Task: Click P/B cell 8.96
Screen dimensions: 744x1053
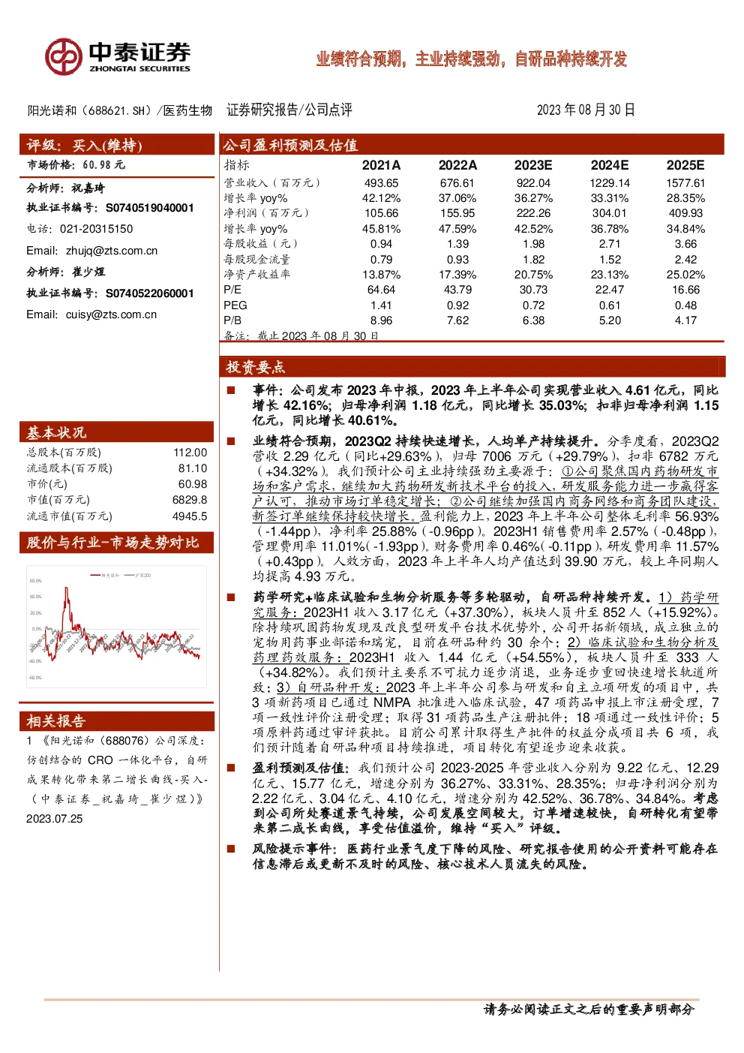Action: tap(381, 320)
